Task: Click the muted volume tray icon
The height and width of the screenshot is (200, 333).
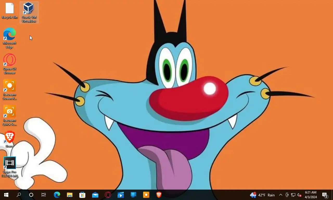Action: pos(299,195)
